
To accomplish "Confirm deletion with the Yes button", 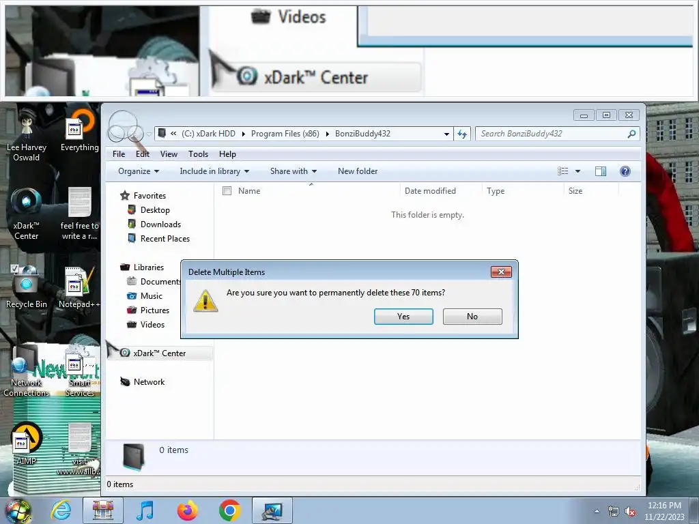I will pyautogui.click(x=403, y=317).
